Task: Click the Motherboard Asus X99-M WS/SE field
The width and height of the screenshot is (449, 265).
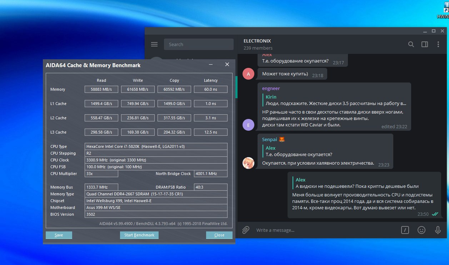Action: tap(156, 207)
